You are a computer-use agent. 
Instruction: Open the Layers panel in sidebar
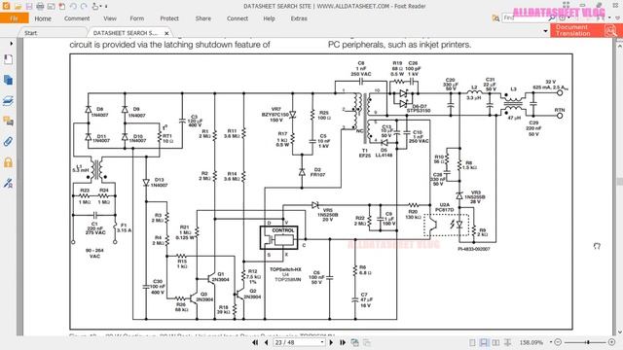pyautogui.click(x=8, y=101)
